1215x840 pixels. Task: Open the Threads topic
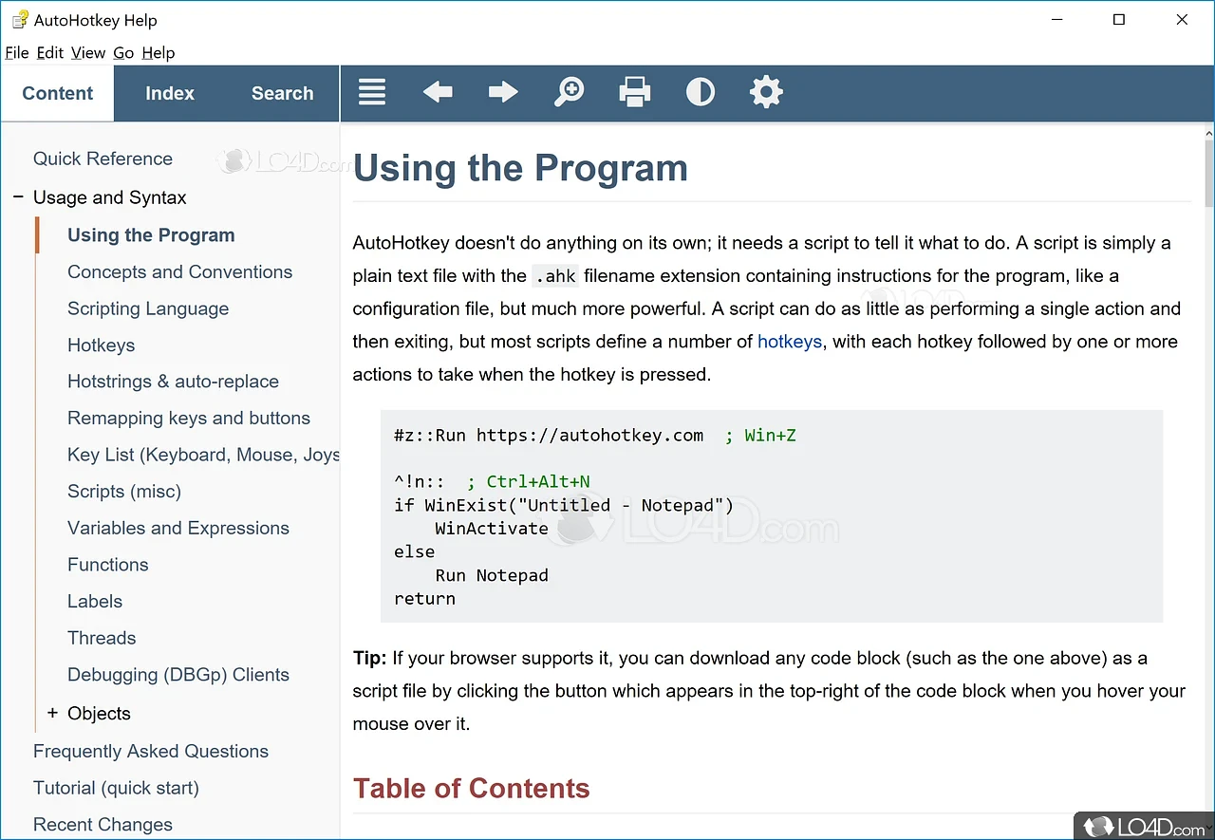[x=102, y=638]
